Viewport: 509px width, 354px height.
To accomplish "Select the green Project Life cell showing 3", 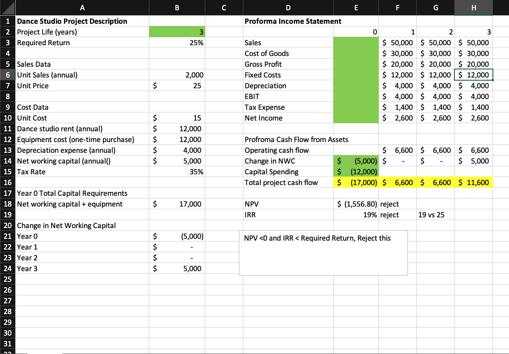I will pos(177,32).
